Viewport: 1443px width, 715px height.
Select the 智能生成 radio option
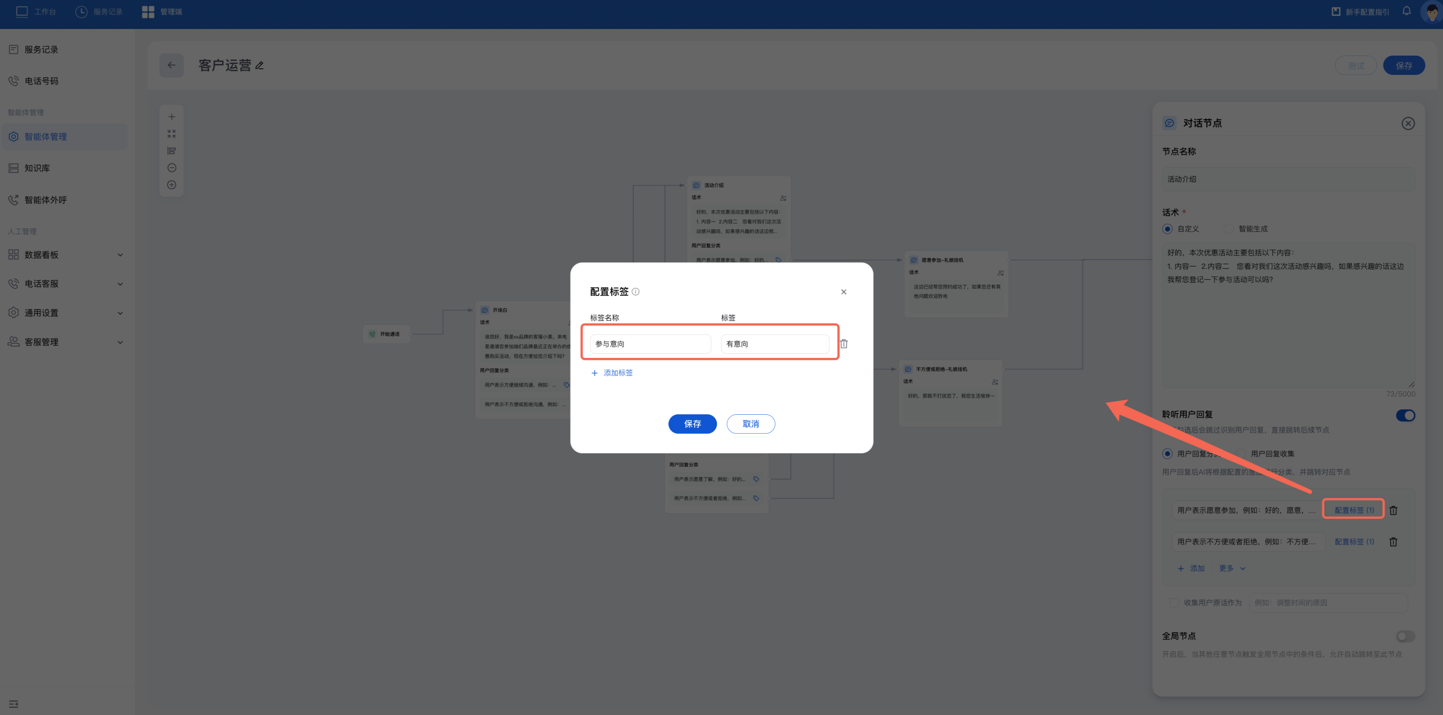(1228, 229)
